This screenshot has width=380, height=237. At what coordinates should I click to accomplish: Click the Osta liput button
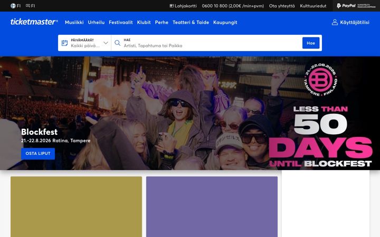(38, 154)
